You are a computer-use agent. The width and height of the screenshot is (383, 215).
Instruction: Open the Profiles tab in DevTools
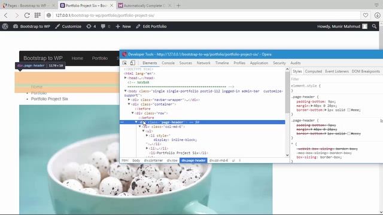tap(239, 63)
